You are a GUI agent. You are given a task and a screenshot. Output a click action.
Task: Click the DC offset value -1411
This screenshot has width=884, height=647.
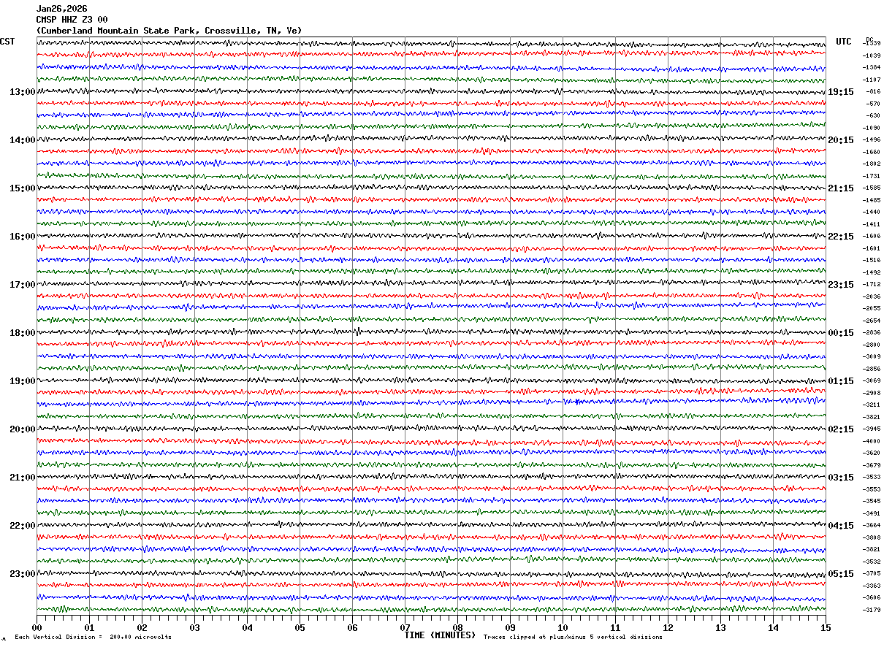872,224
